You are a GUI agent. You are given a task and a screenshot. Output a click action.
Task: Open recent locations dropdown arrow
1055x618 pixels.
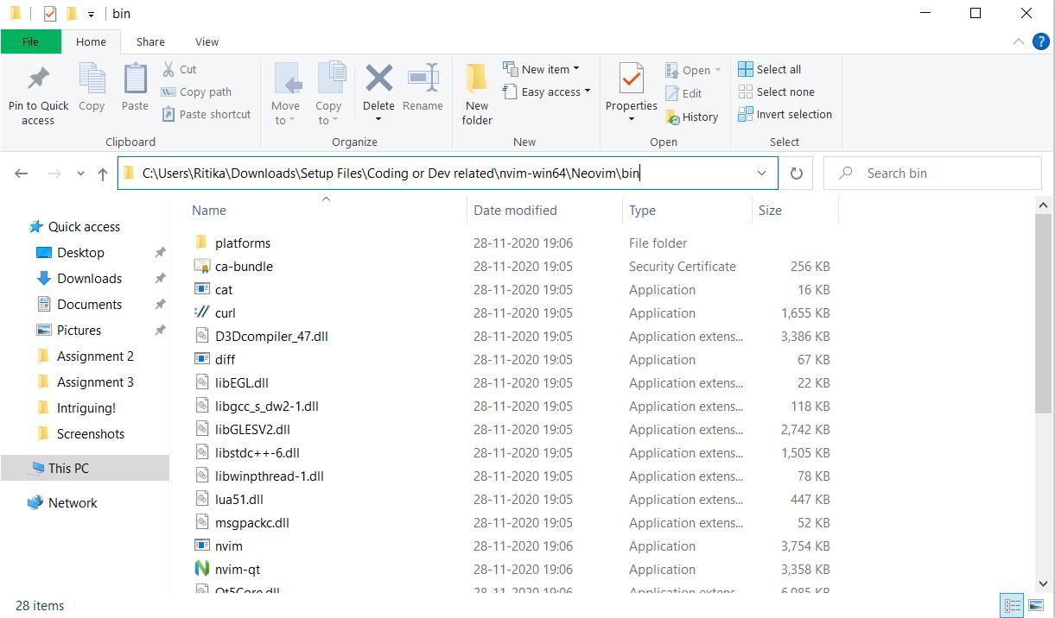coord(80,173)
